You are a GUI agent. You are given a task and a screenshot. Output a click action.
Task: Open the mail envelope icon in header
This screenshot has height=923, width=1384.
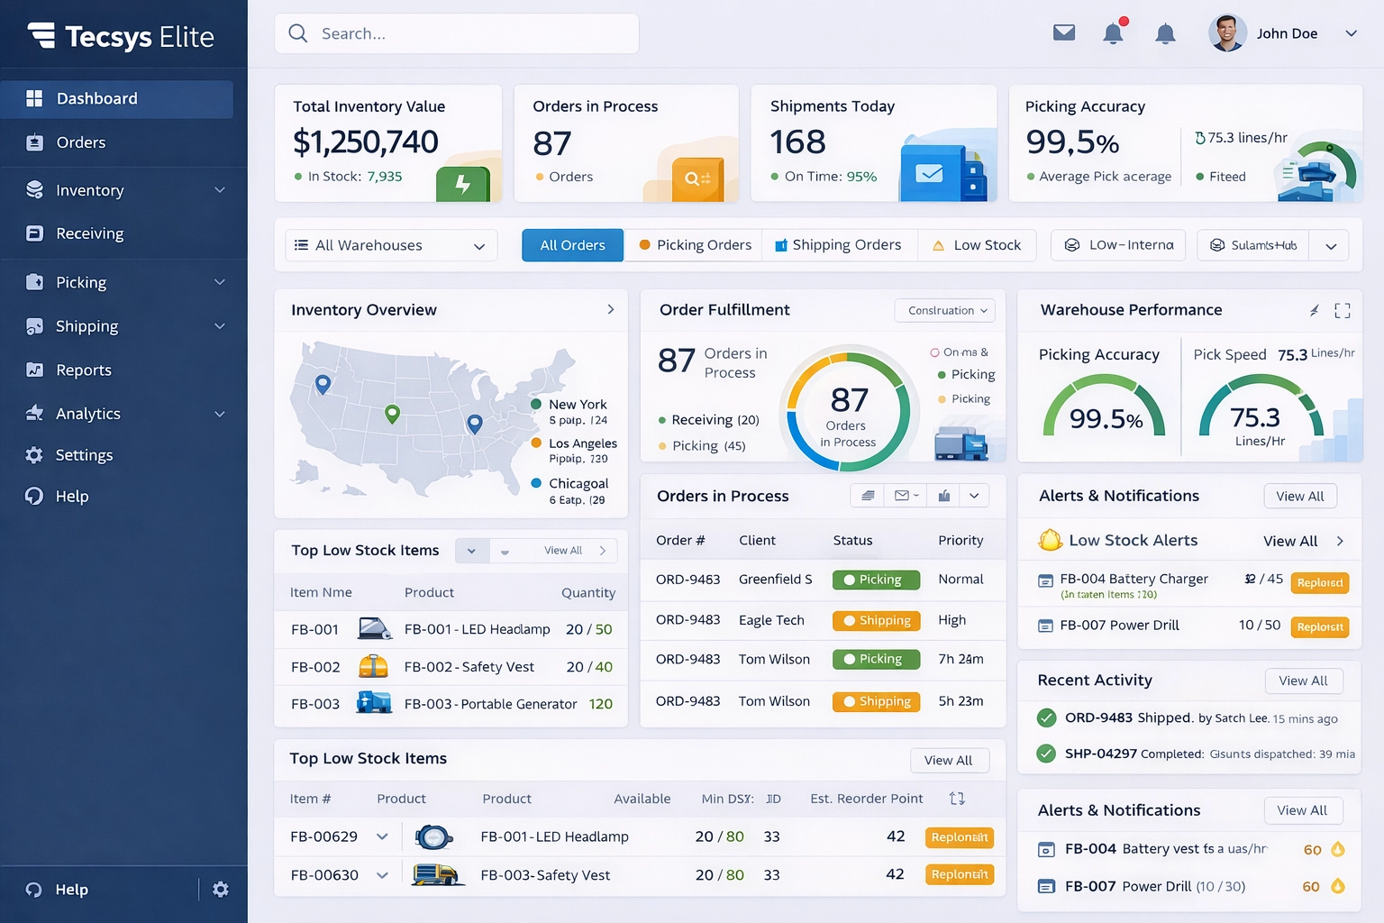coord(1064,33)
